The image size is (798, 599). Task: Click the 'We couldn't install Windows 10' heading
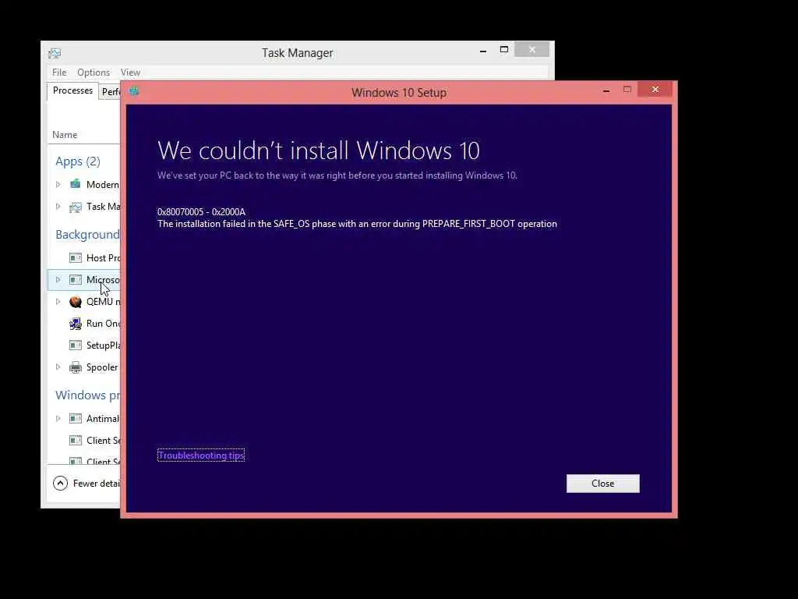tap(319, 151)
